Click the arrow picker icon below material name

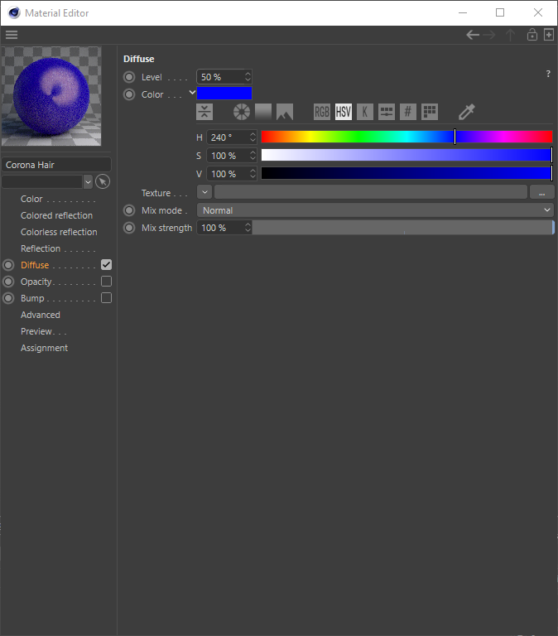(x=103, y=181)
